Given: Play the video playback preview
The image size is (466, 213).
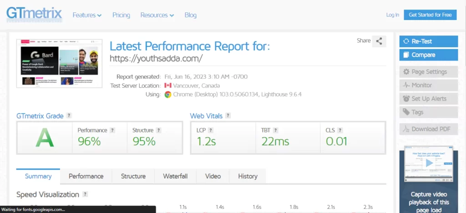Looking at the screenshot, I should [x=429, y=163].
